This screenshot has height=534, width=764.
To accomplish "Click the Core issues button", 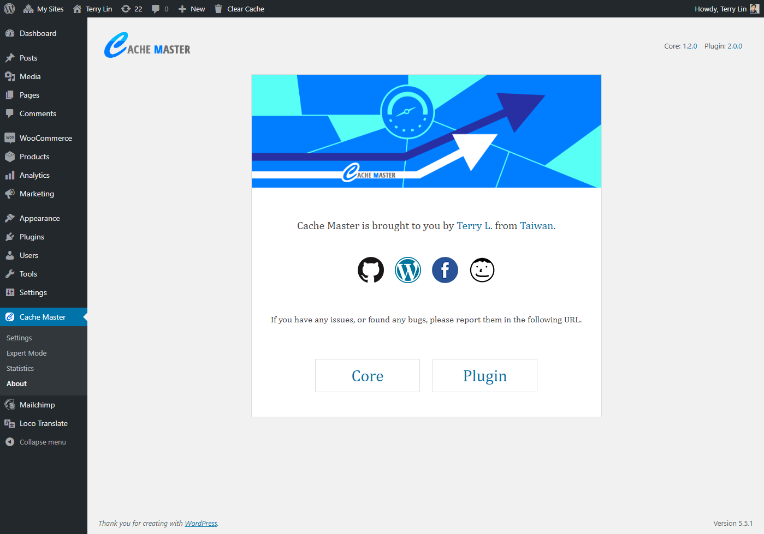I will tap(368, 375).
